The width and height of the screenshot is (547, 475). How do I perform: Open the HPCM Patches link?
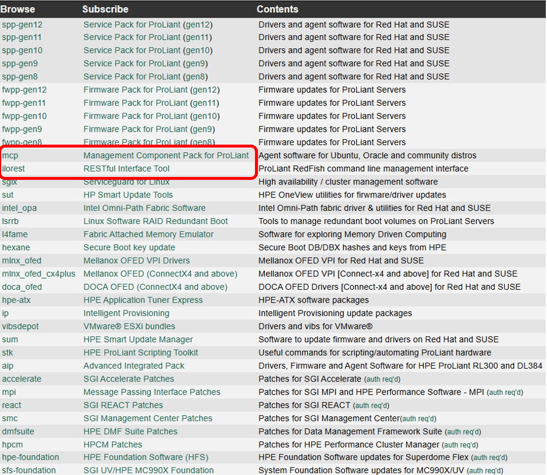(113, 445)
